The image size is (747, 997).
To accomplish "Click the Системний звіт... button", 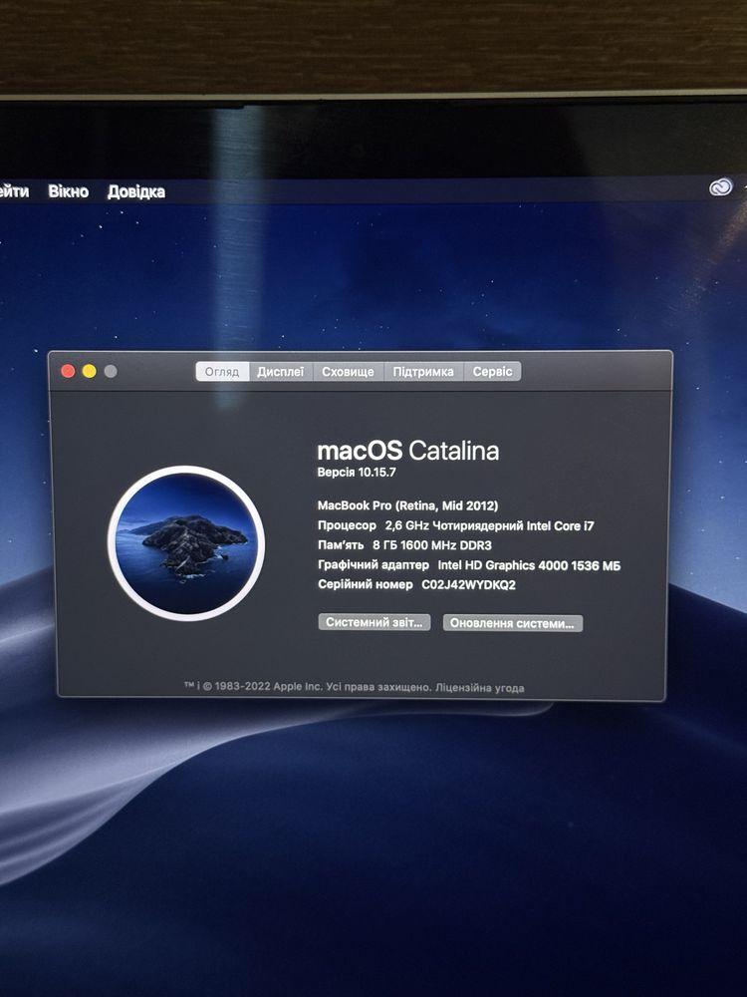I will pos(374,622).
